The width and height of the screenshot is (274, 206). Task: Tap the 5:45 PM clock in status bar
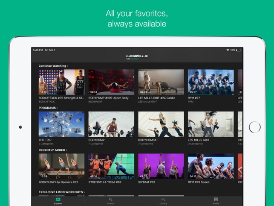tap(38, 50)
